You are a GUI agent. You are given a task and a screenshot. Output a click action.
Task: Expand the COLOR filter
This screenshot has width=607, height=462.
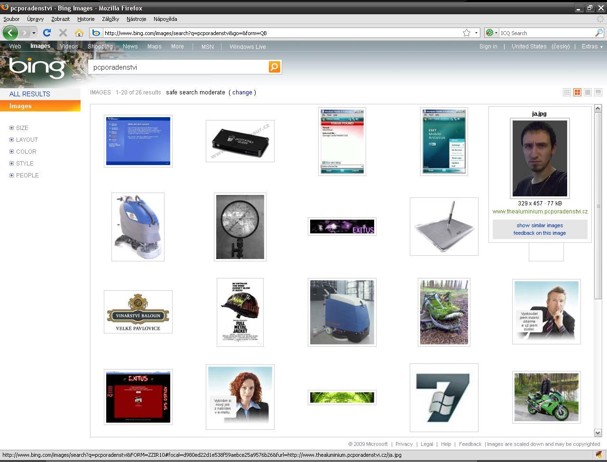pos(12,151)
